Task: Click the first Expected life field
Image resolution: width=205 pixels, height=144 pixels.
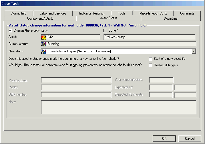Action: click(161, 87)
